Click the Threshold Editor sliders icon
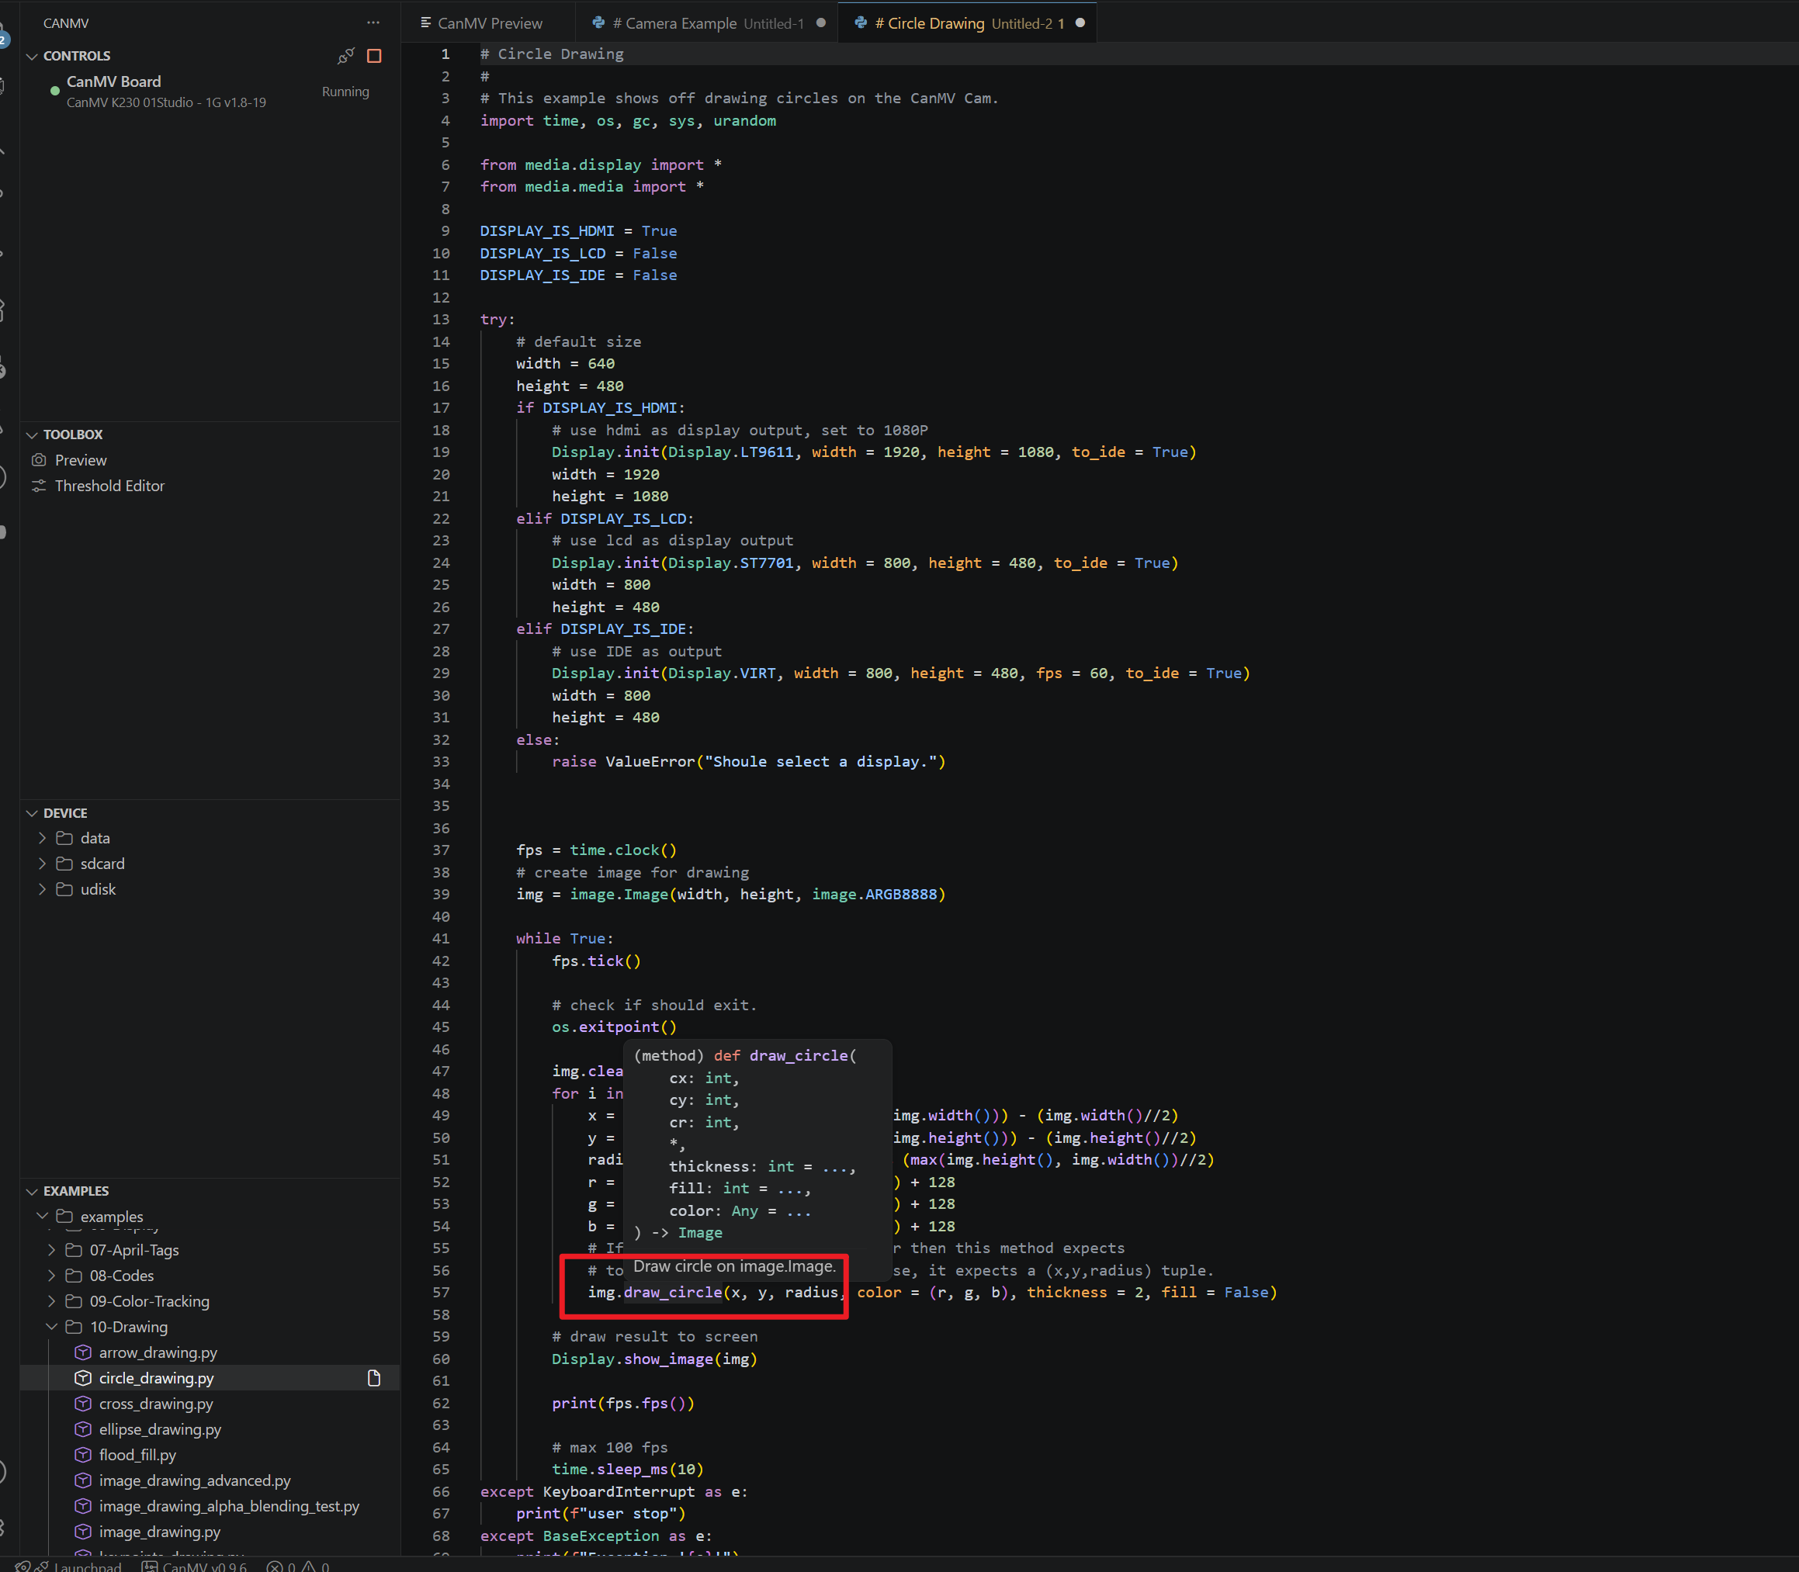Image resolution: width=1799 pixels, height=1572 pixels. pyautogui.click(x=39, y=485)
